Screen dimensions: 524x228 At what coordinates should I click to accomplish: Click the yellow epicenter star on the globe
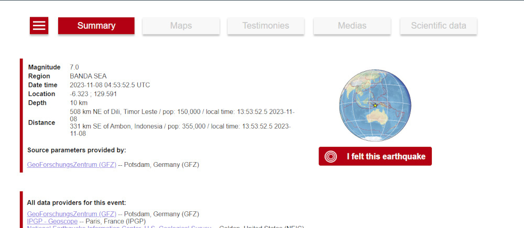pyautogui.click(x=375, y=106)
